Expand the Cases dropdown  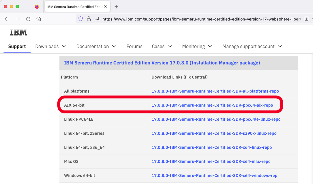coord(162,46)
